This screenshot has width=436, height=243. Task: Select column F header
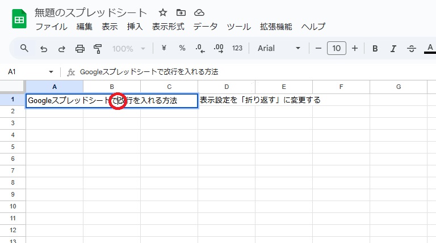tap(341, 87)
